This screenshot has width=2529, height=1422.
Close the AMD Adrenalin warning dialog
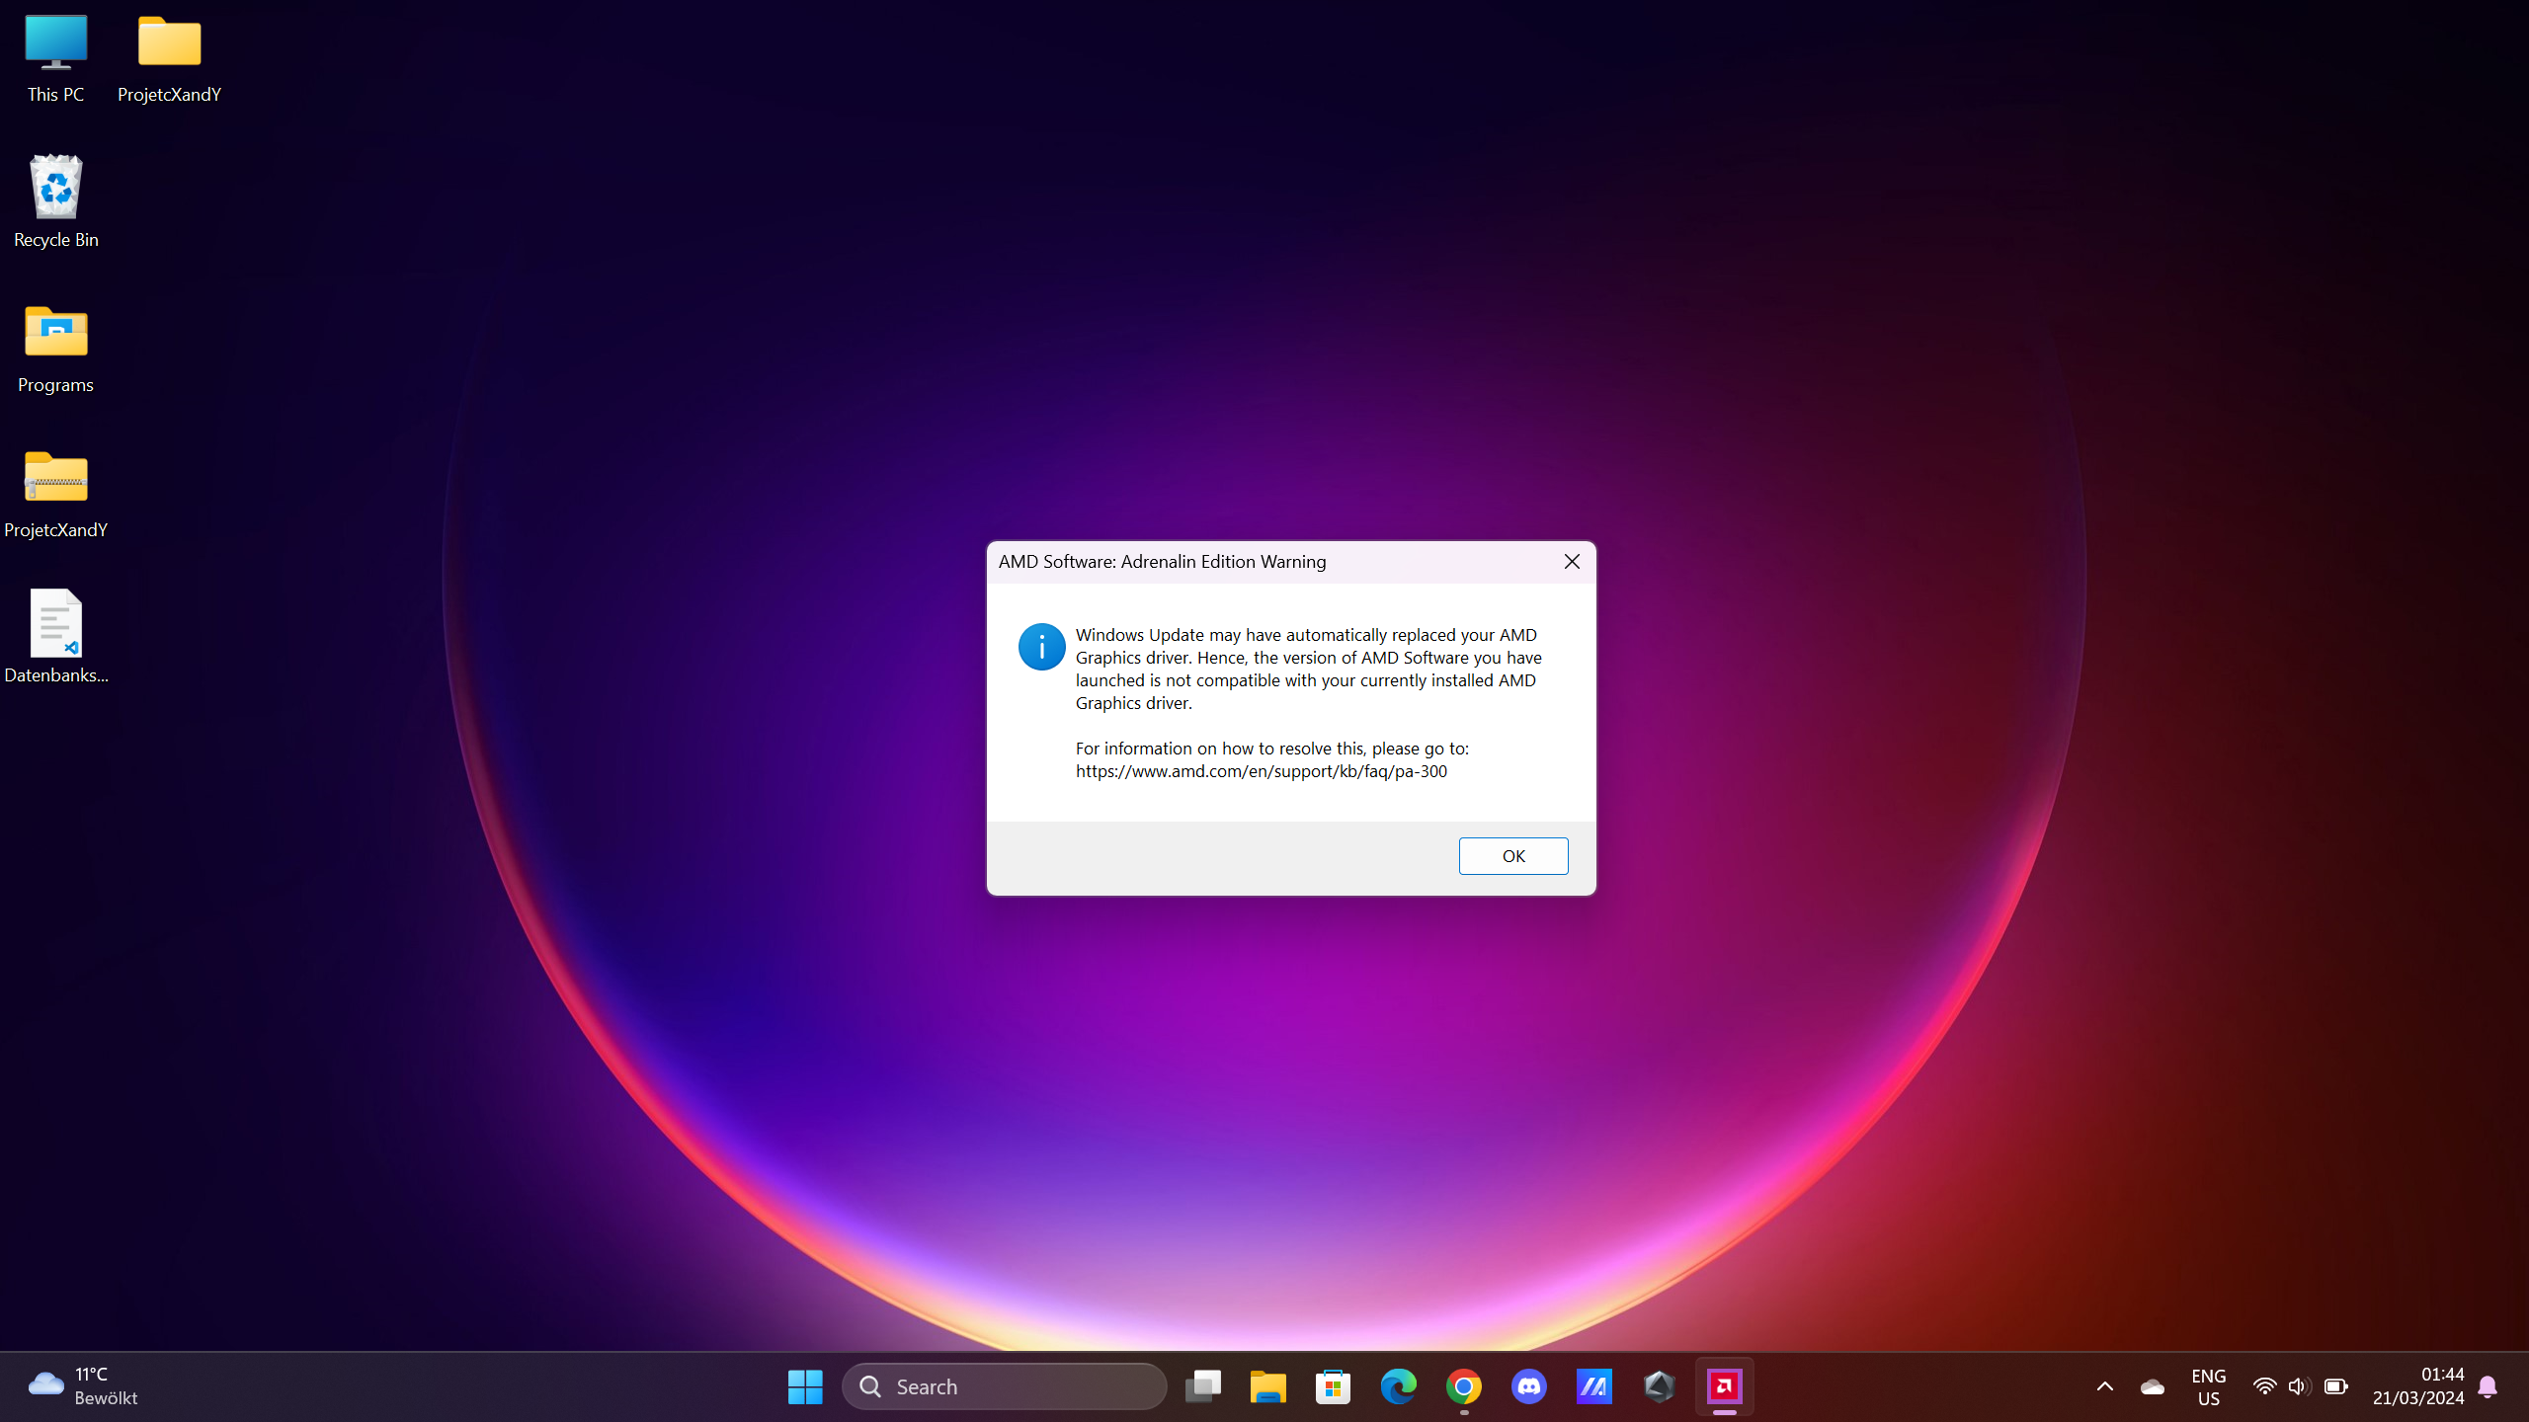pyautogui.click(x=1572, y=562)
